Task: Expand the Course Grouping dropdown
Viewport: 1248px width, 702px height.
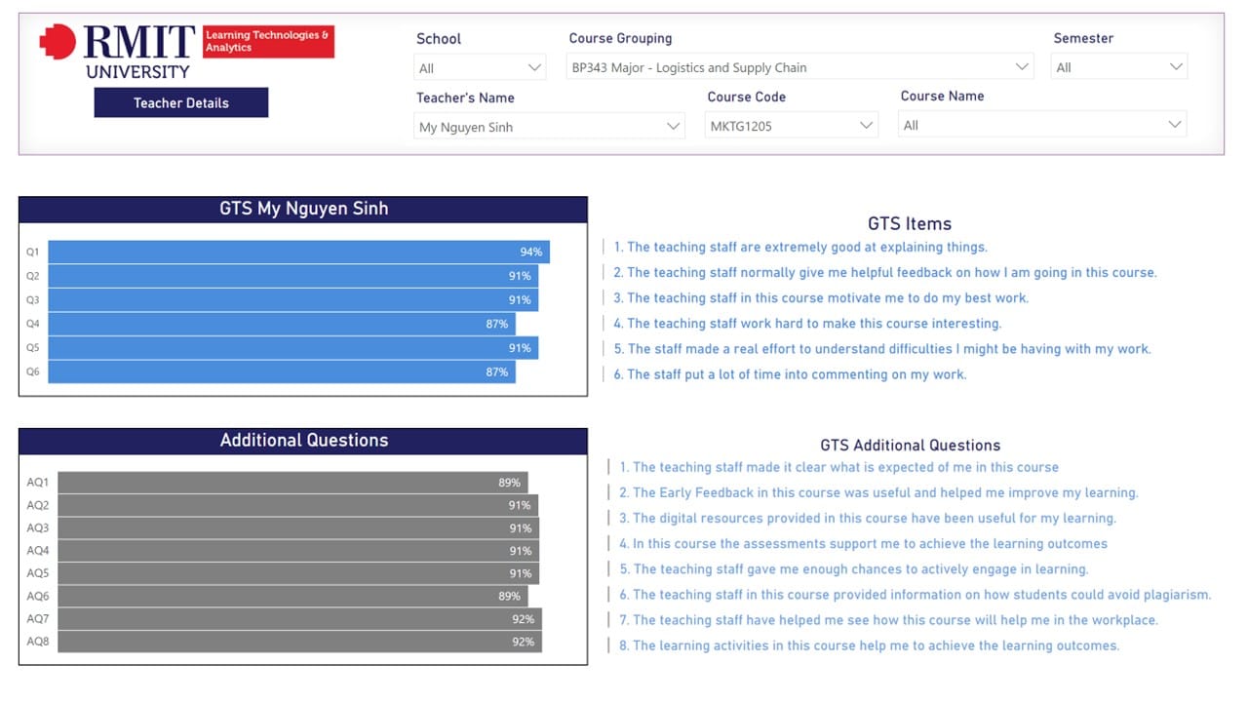Action: pos(799,68)
